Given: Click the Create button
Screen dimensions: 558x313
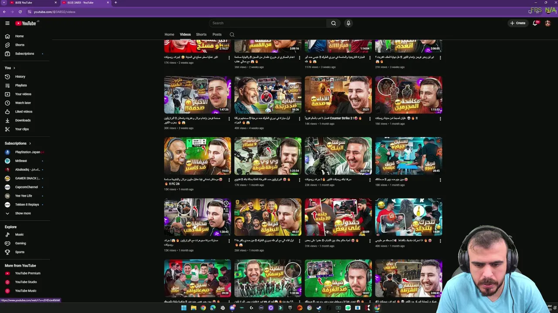Looking at the screenshot, I should (518, 23).
